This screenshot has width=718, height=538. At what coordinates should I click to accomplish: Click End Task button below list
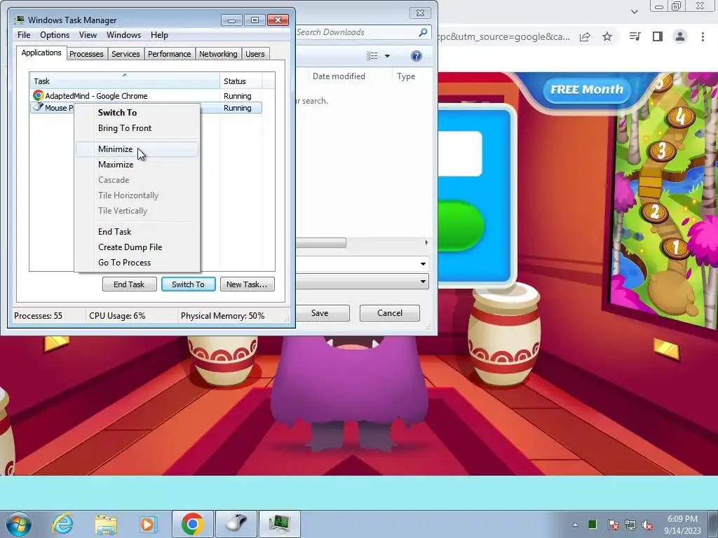pos(129,284)
